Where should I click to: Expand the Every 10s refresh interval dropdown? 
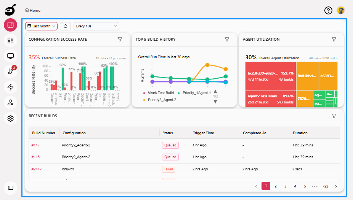tap(96, 26)
